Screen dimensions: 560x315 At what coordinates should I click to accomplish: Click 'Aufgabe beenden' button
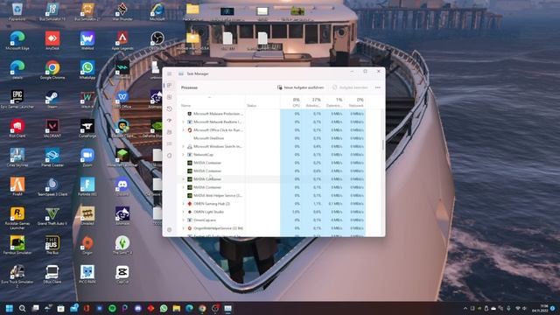click(350, 87)
